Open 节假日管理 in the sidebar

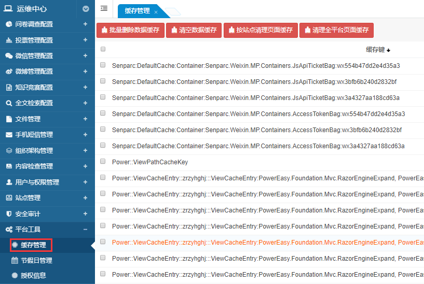coord(36,261)
